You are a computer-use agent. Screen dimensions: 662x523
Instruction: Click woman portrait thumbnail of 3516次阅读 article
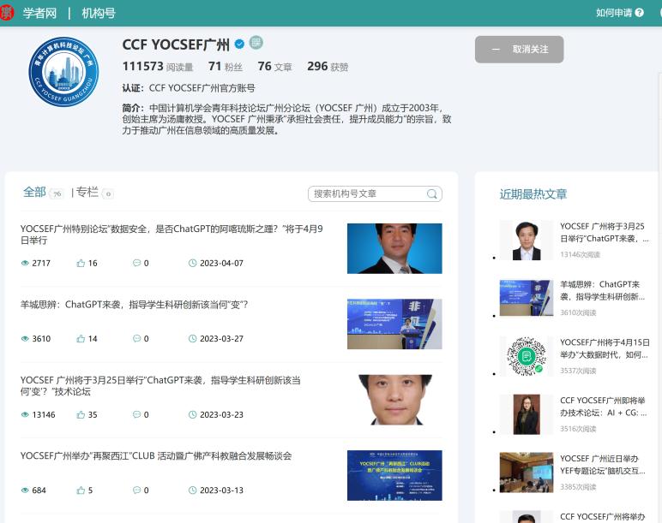526,414
